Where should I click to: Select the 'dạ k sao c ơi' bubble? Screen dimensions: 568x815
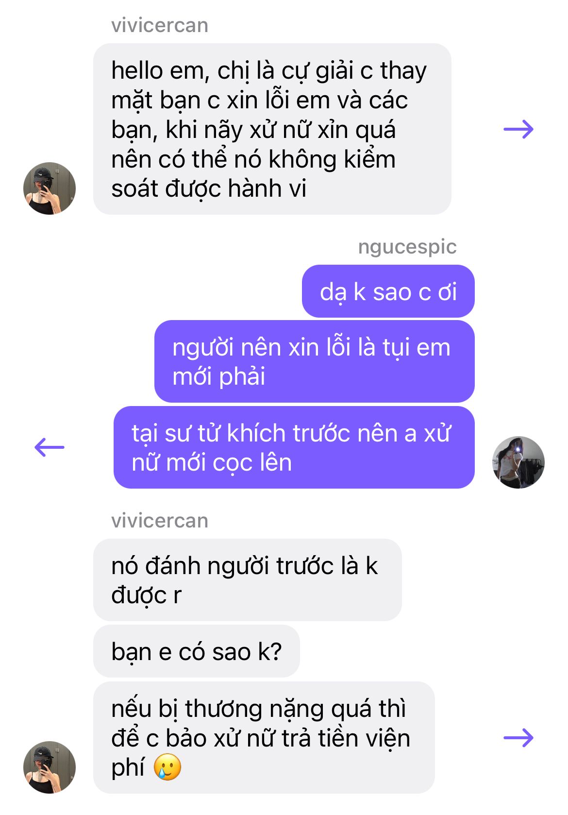[388, 291]
